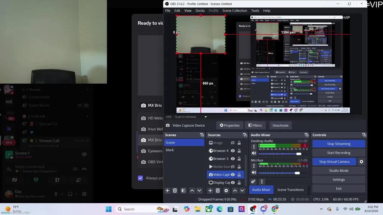The width and height of the screenshot is (383, 215).
Task: Remove selected source with trash icon
Action: [x=218, y=191]
